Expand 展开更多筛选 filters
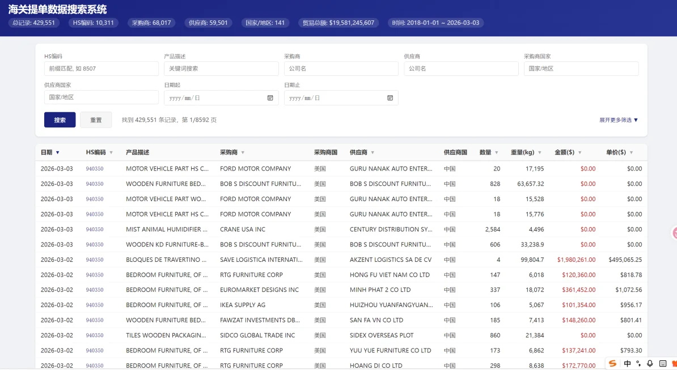 click(618, 120)
